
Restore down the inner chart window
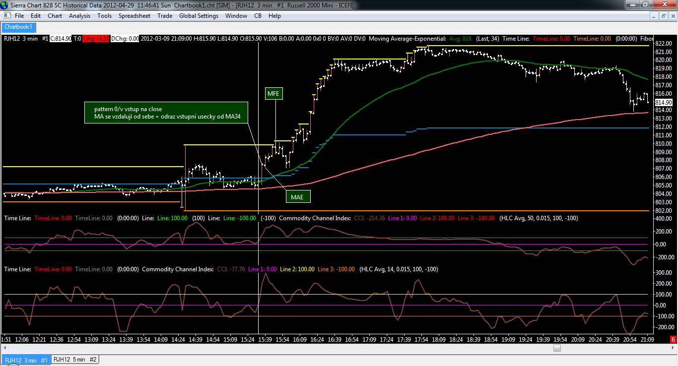(x=664, y=16)
